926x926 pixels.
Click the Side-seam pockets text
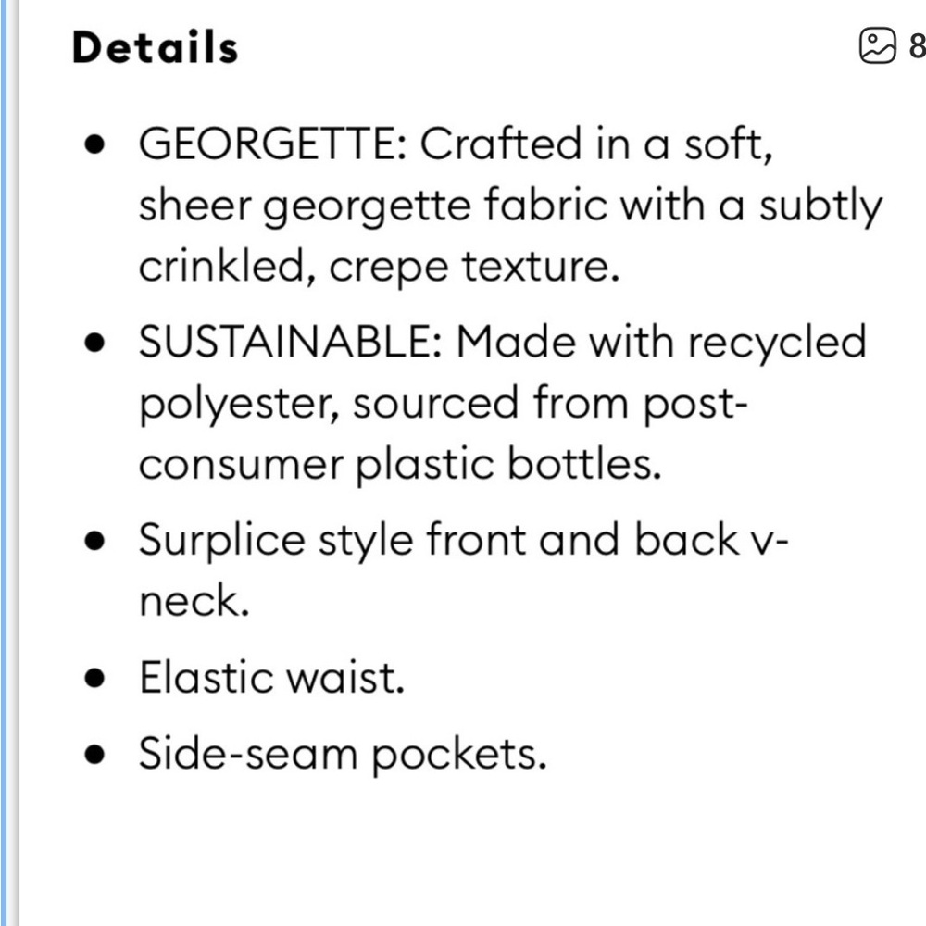[344, 755]
